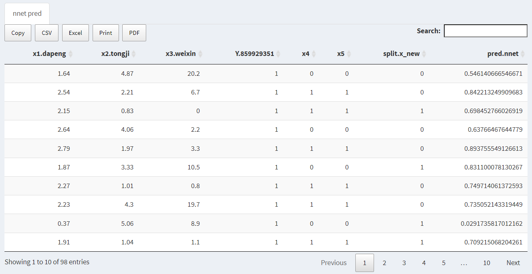532x274 pixels.
Task: Sort by x1.dapeng column arrows
Action: coord(71,54)
